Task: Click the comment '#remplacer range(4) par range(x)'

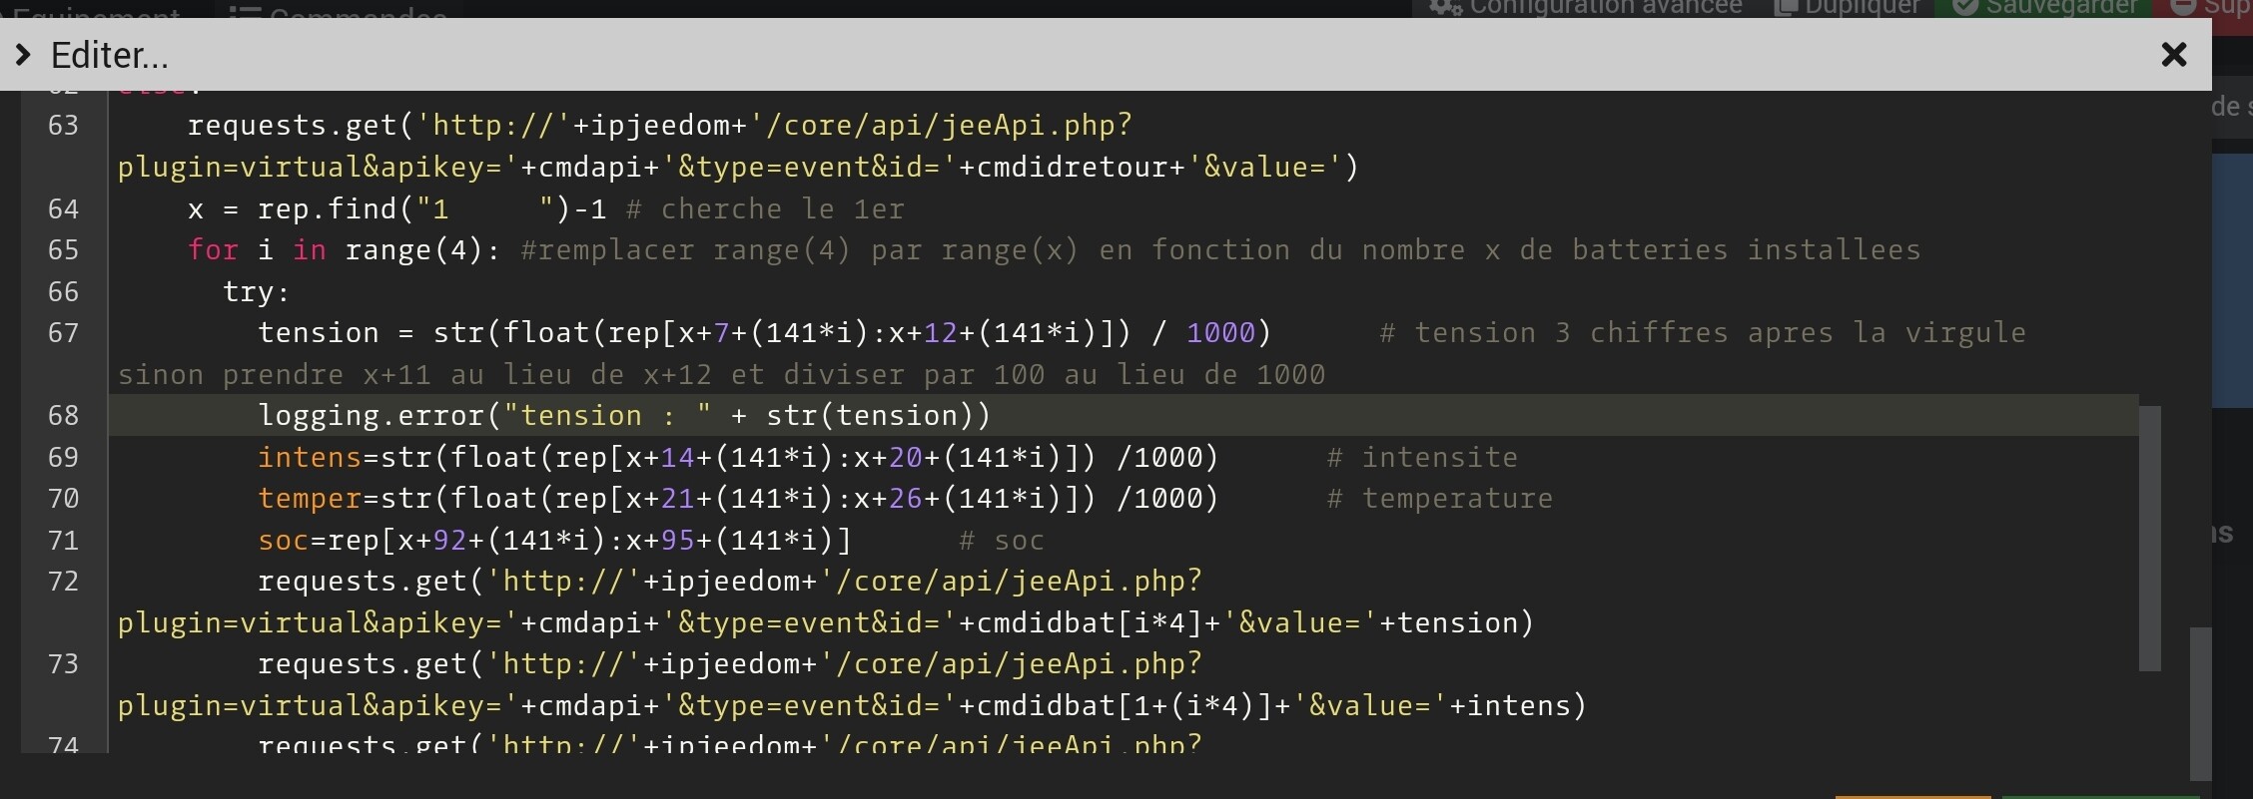Action: (x=800, y=250)
